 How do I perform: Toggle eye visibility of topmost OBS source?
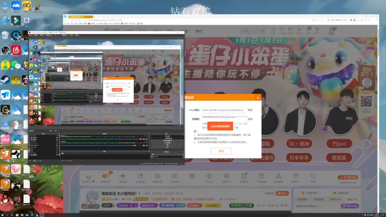(57, 136)
